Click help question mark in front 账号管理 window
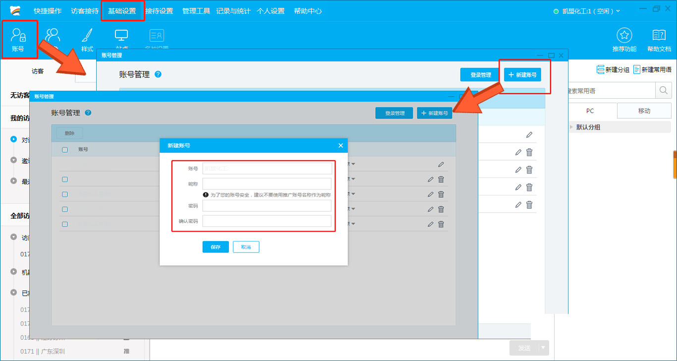 click(88, 113)
